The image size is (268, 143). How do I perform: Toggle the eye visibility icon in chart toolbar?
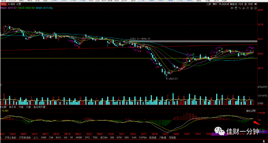click(x=232, y=8)
